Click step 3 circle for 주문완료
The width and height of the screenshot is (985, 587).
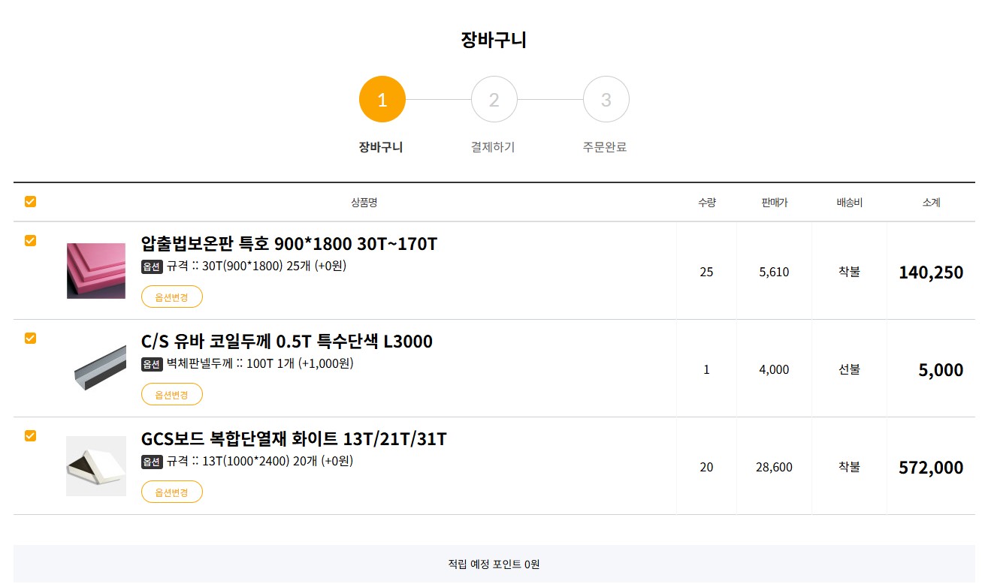pyautogui.click(x=606, y=99)
